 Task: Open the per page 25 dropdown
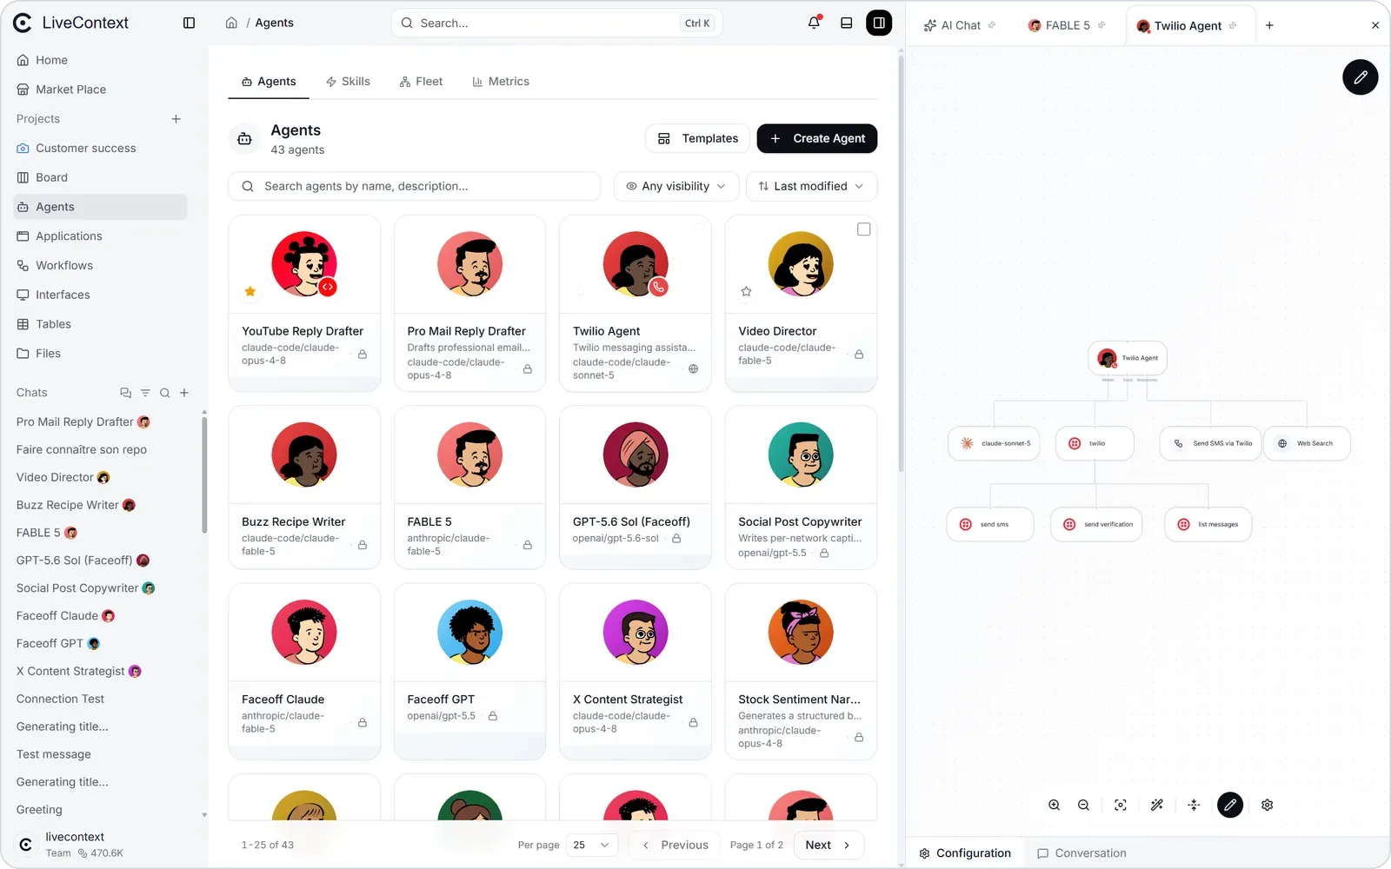pos(591,846)
